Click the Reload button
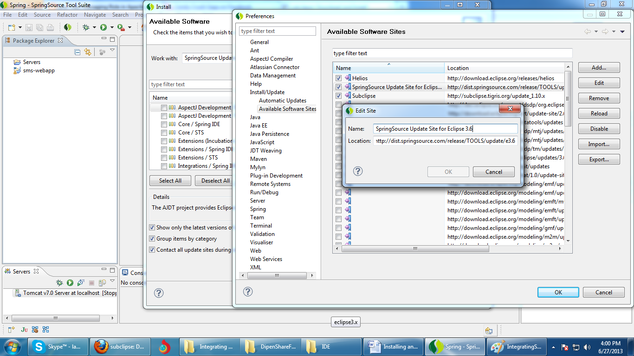This screenshot has width=634, height=356. pos(599,114)
